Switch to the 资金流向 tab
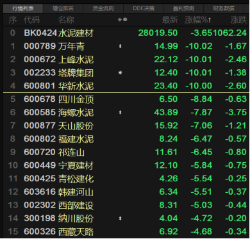 click(103, 8)
